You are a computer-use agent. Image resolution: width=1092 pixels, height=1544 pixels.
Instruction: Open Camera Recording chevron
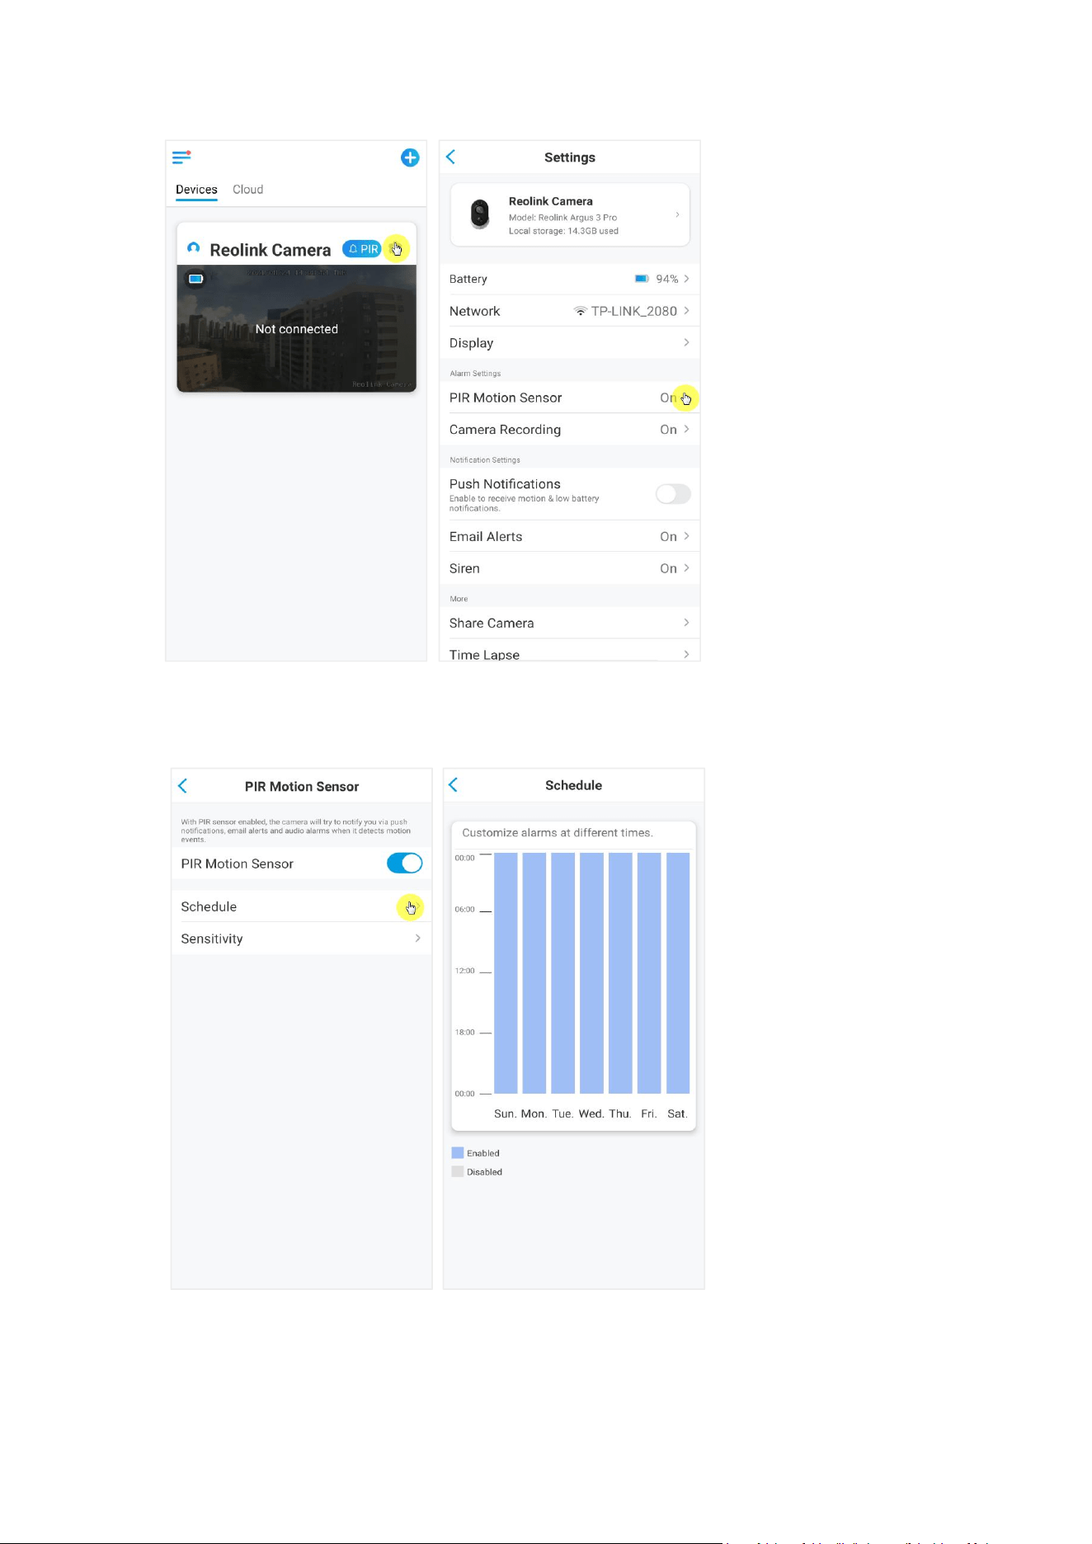point(686,429)
